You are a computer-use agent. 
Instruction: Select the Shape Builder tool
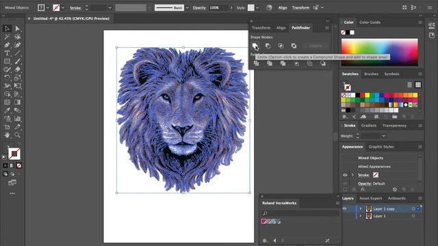pos(7,94)
